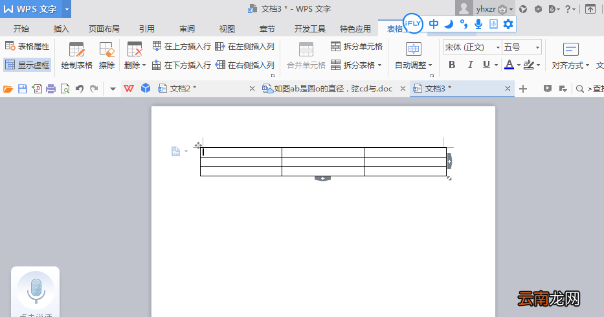
Task: Click the open file folder icon
Action: click(8, 89)
